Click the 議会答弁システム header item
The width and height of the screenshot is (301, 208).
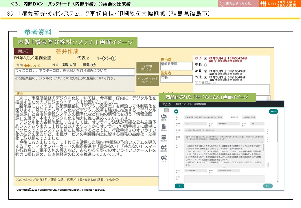(183, 104)
